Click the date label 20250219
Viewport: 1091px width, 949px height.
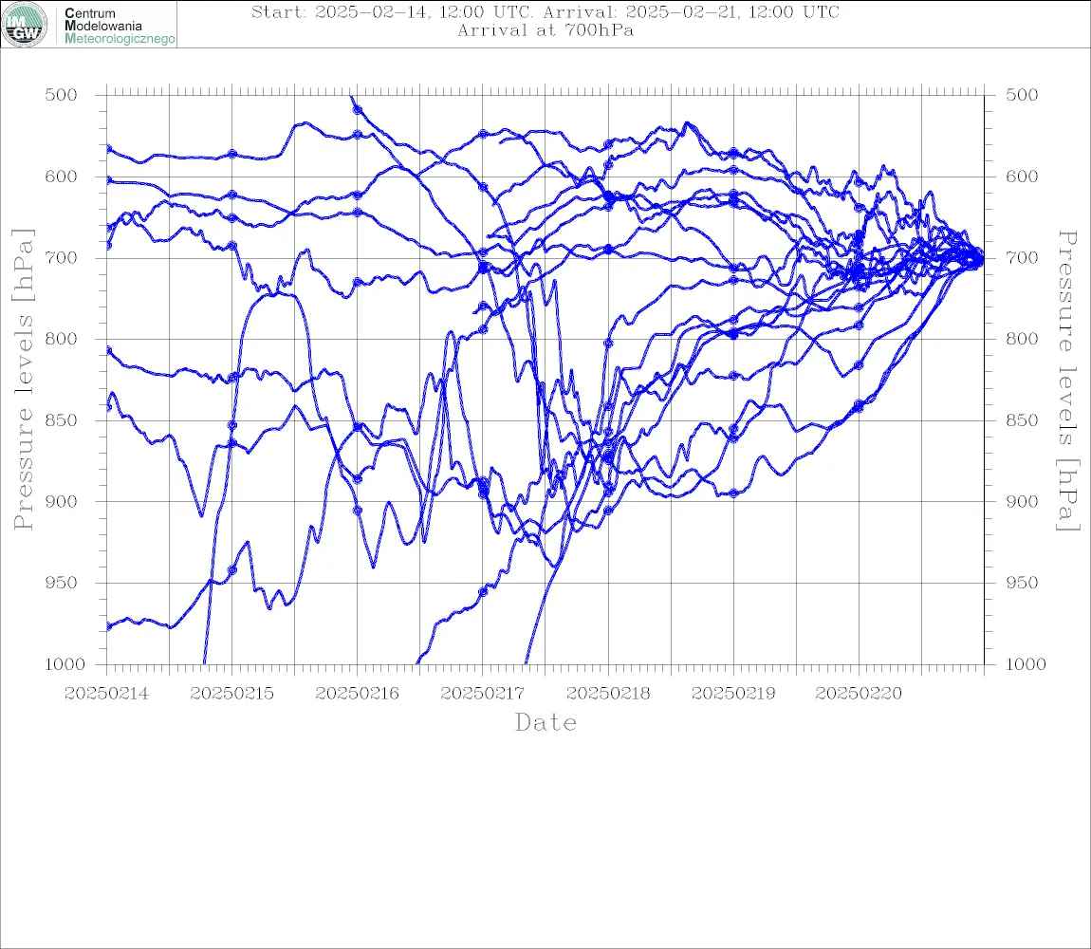tap(733, 694)
